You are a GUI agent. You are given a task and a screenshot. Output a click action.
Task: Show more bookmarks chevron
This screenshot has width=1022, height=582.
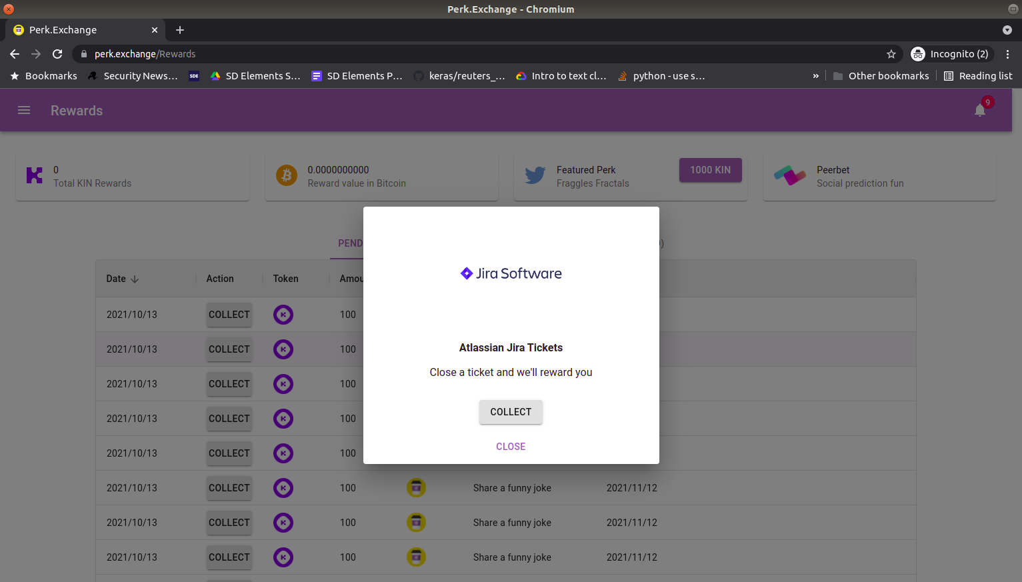point(815,76)
